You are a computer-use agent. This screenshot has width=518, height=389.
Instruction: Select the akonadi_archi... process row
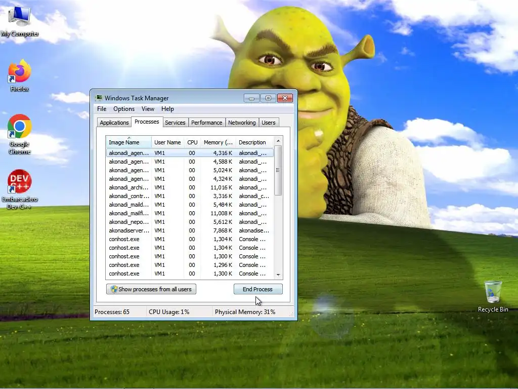[x=190, y=187]
